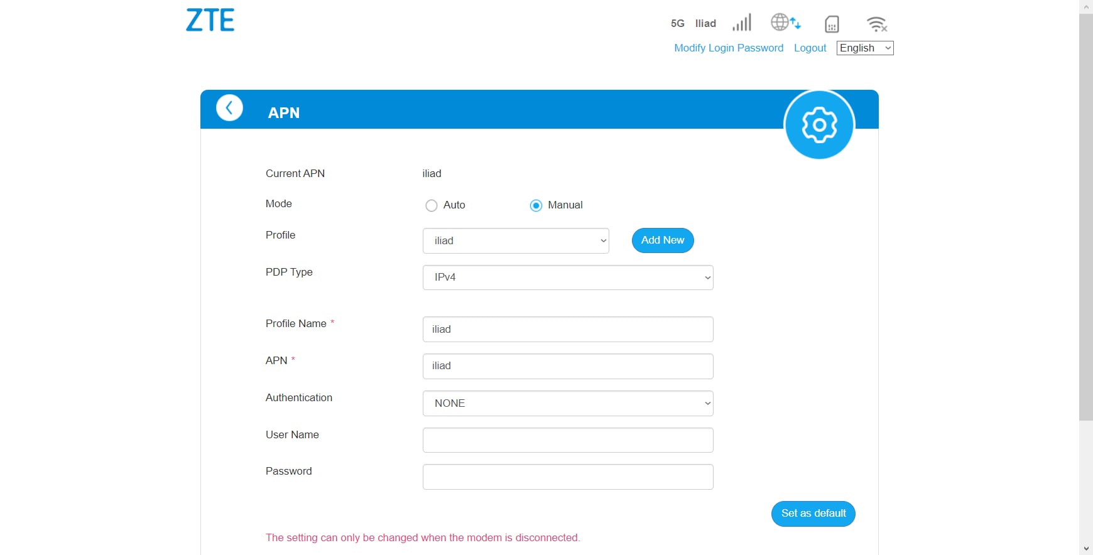1093x555 pixels.
Task: Click the modem disconnected warning text
Action: pos(423,537)
